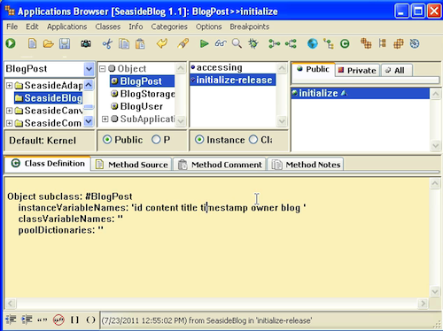This screenshot has height=331, width=443.
Task: Click the green bug debug icon
Action: (253, 43)
